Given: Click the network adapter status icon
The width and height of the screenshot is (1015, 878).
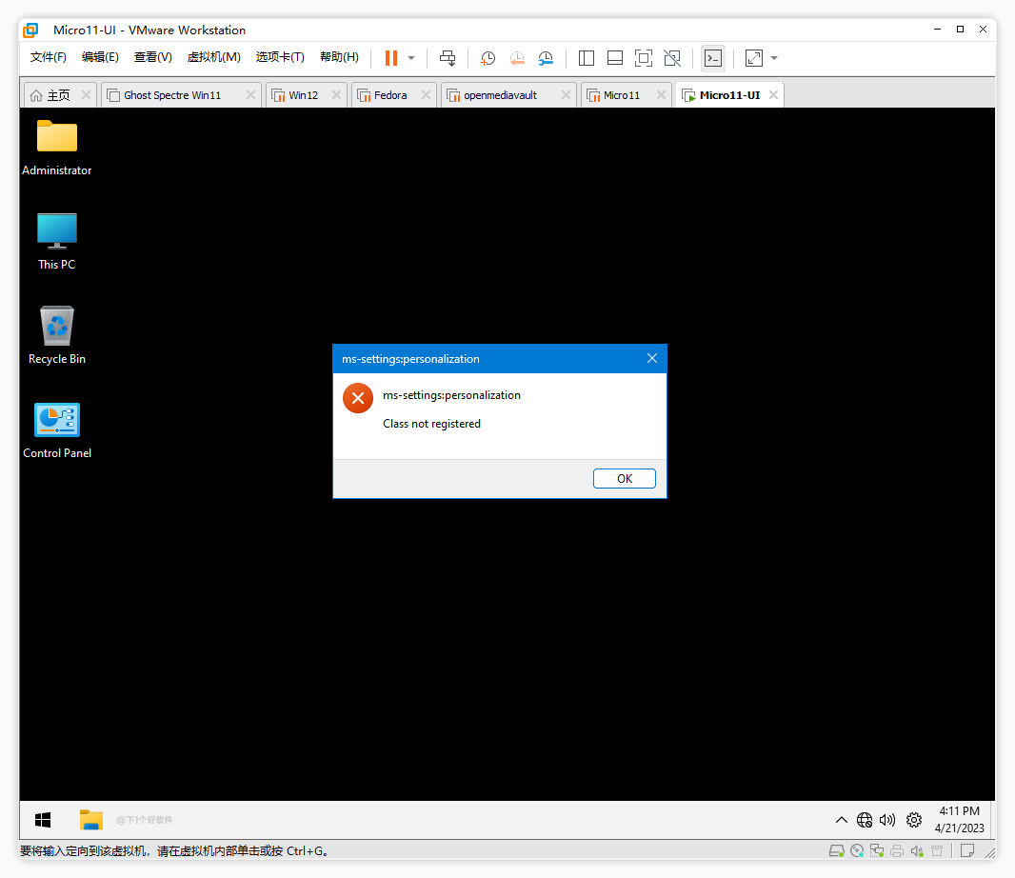Looking at the screenshot, I should (x=877, y=850).
